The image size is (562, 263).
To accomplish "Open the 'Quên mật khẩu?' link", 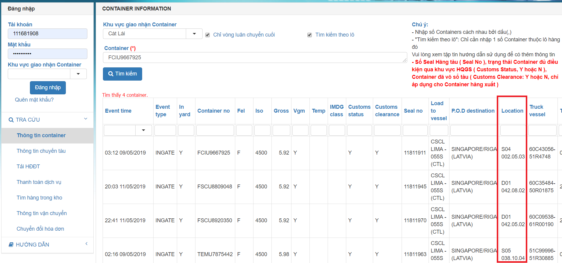I will 34,100.
